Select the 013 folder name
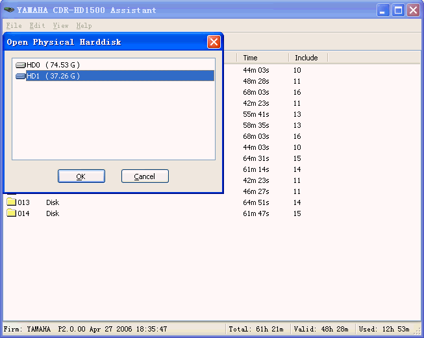Viewport: 424px width, 338px height. (23, 202)
